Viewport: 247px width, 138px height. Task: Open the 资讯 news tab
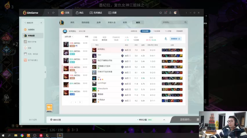[x=72, y=22]
